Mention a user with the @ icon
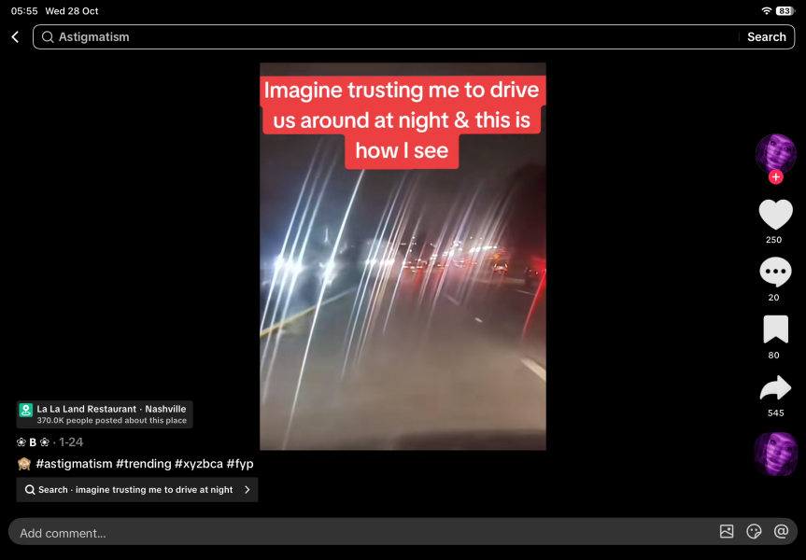 (781, 531)
